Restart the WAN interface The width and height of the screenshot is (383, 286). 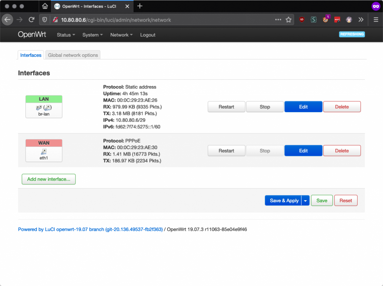[226, 151]
